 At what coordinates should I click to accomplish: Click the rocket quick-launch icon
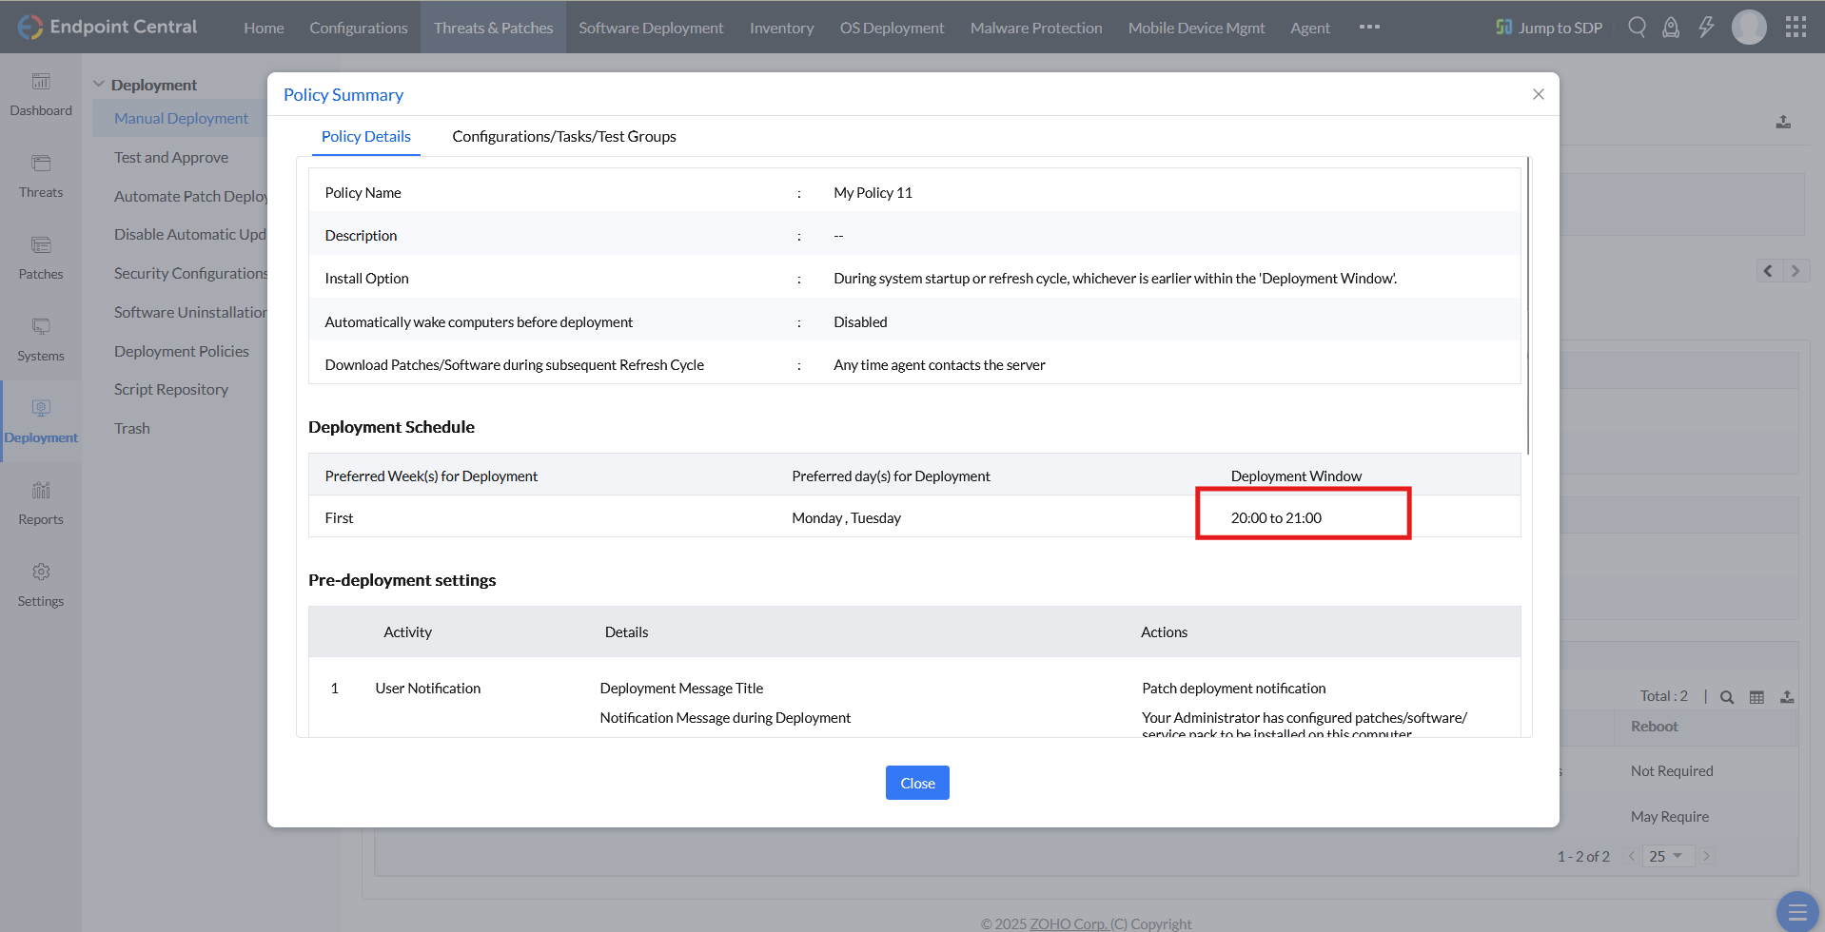[1671, 27]
